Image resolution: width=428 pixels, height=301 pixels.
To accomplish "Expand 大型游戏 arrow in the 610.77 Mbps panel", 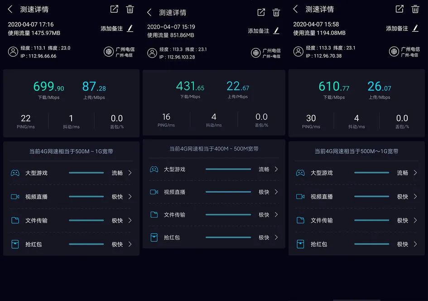I will coord(415,173).
